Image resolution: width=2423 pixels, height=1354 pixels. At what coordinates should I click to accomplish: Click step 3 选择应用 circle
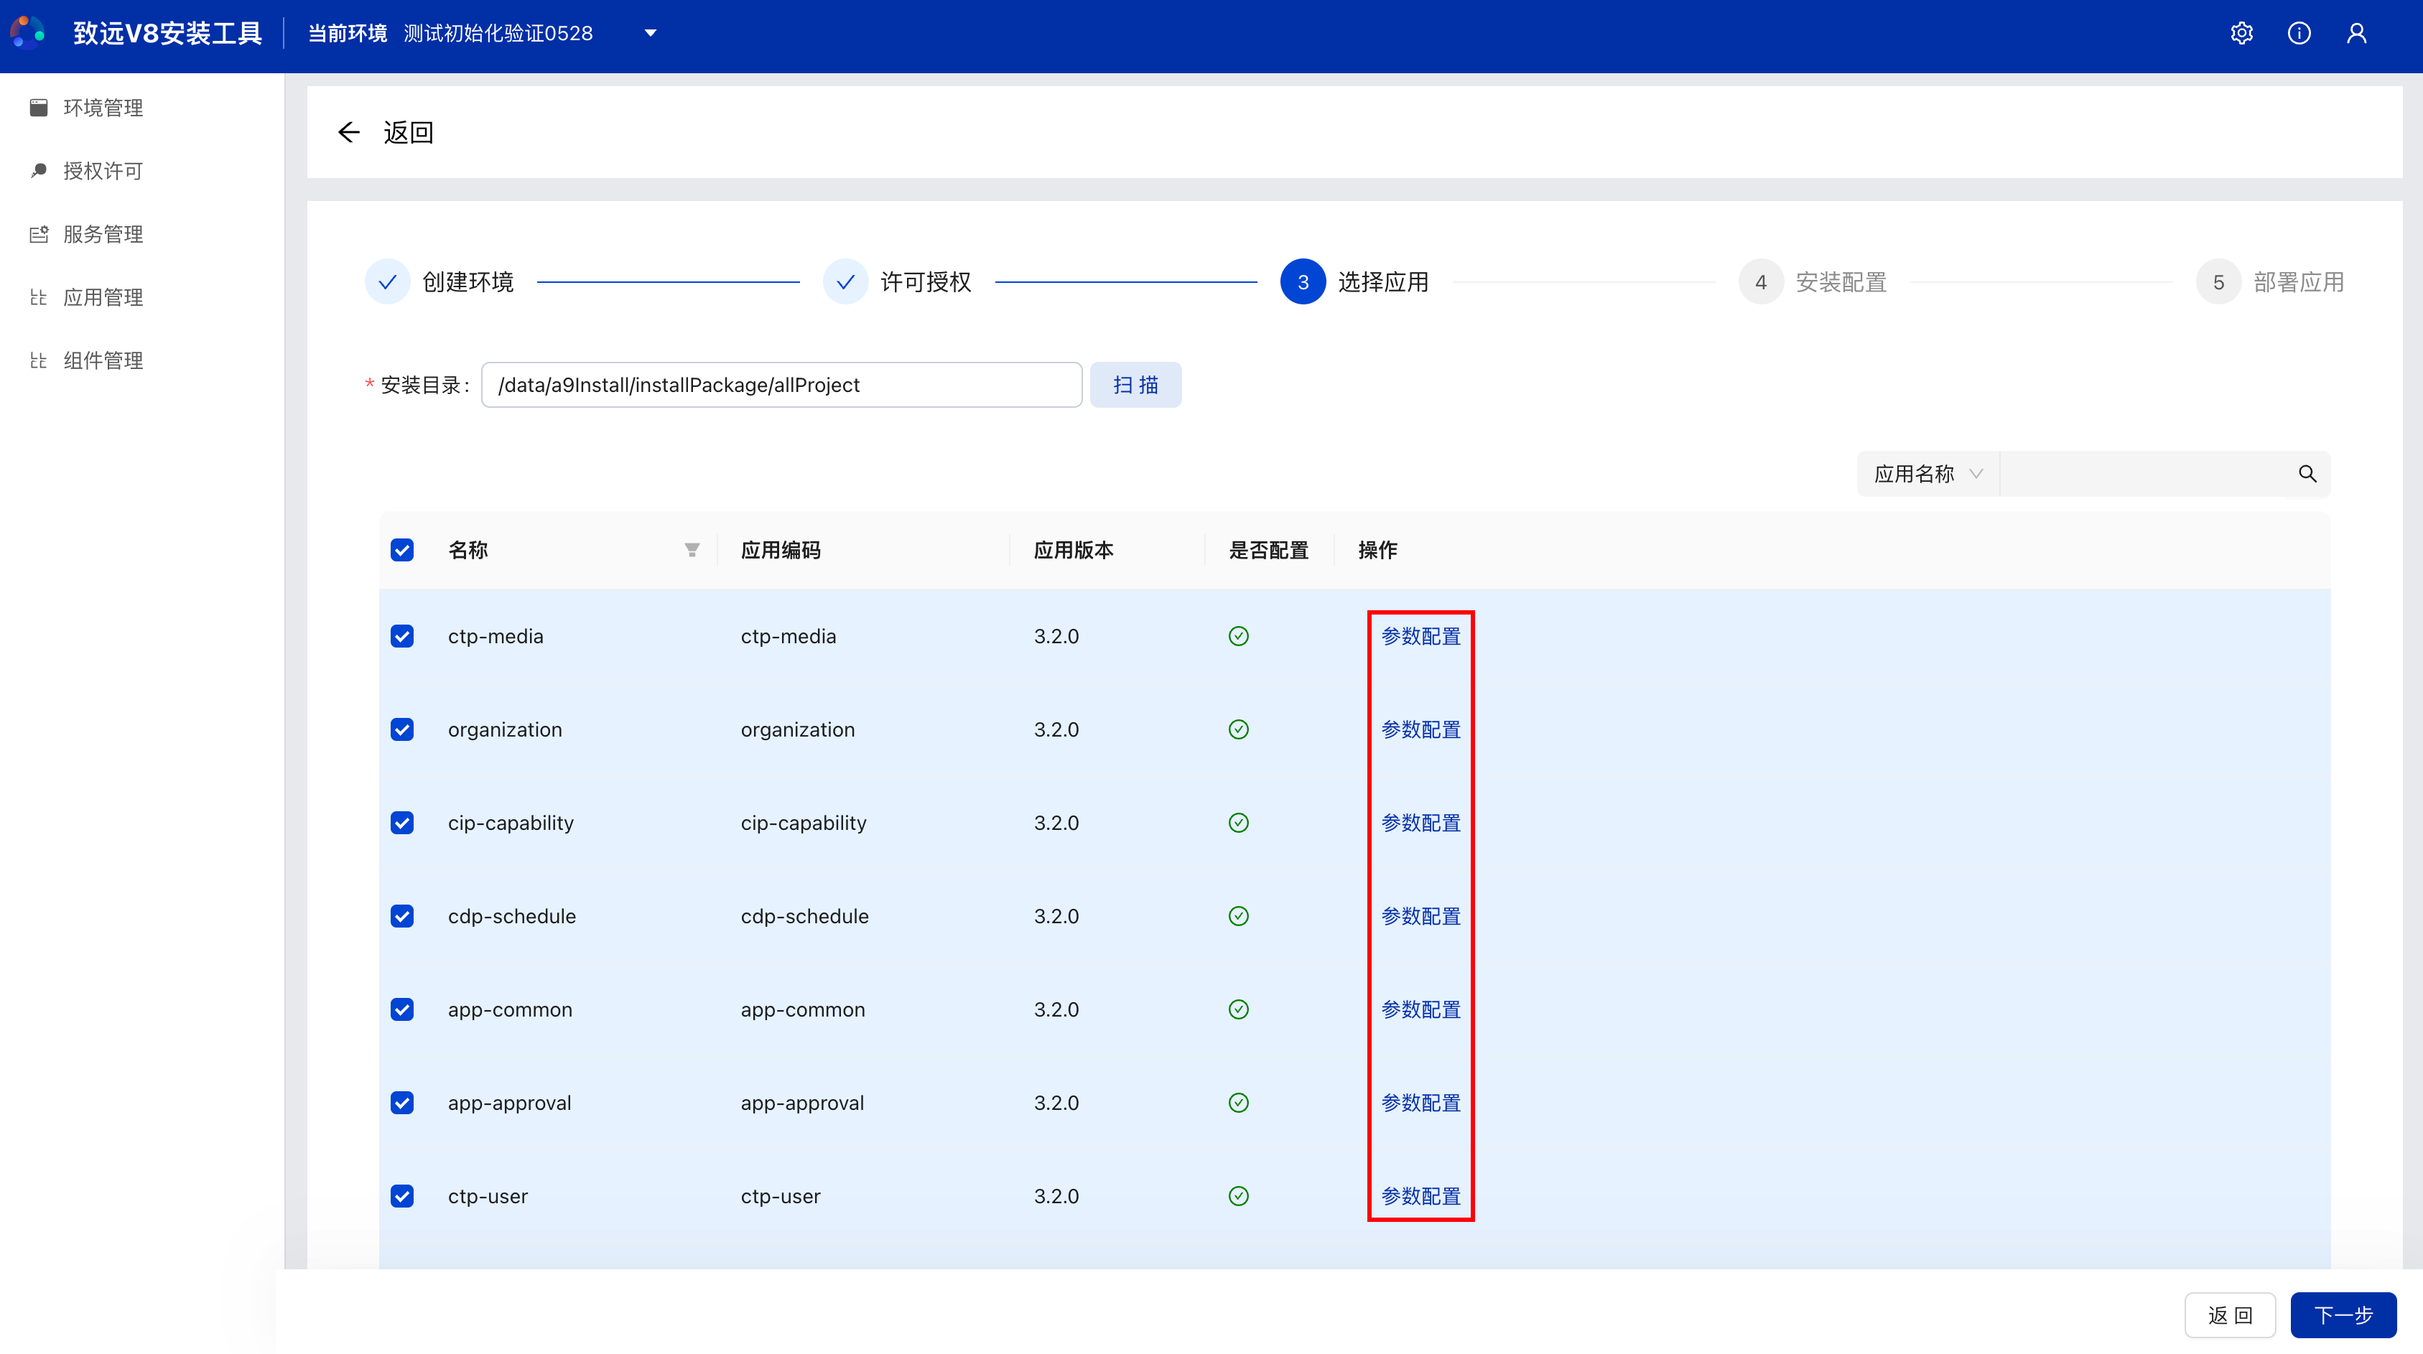(1303, 282)
